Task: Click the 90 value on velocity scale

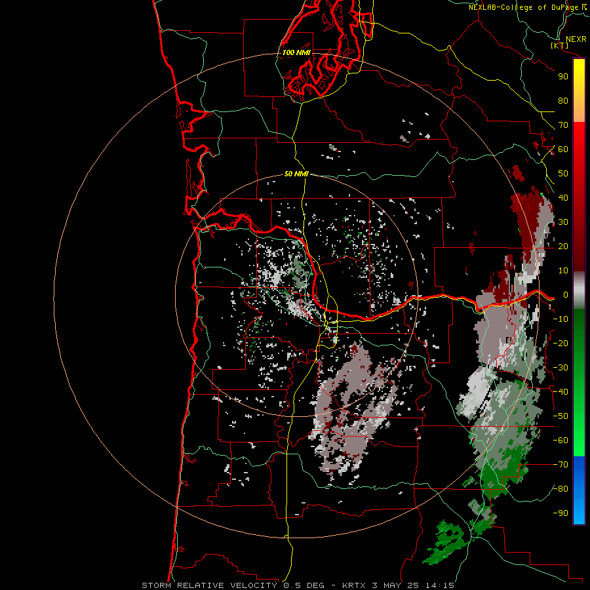Action: coord(563,77)
